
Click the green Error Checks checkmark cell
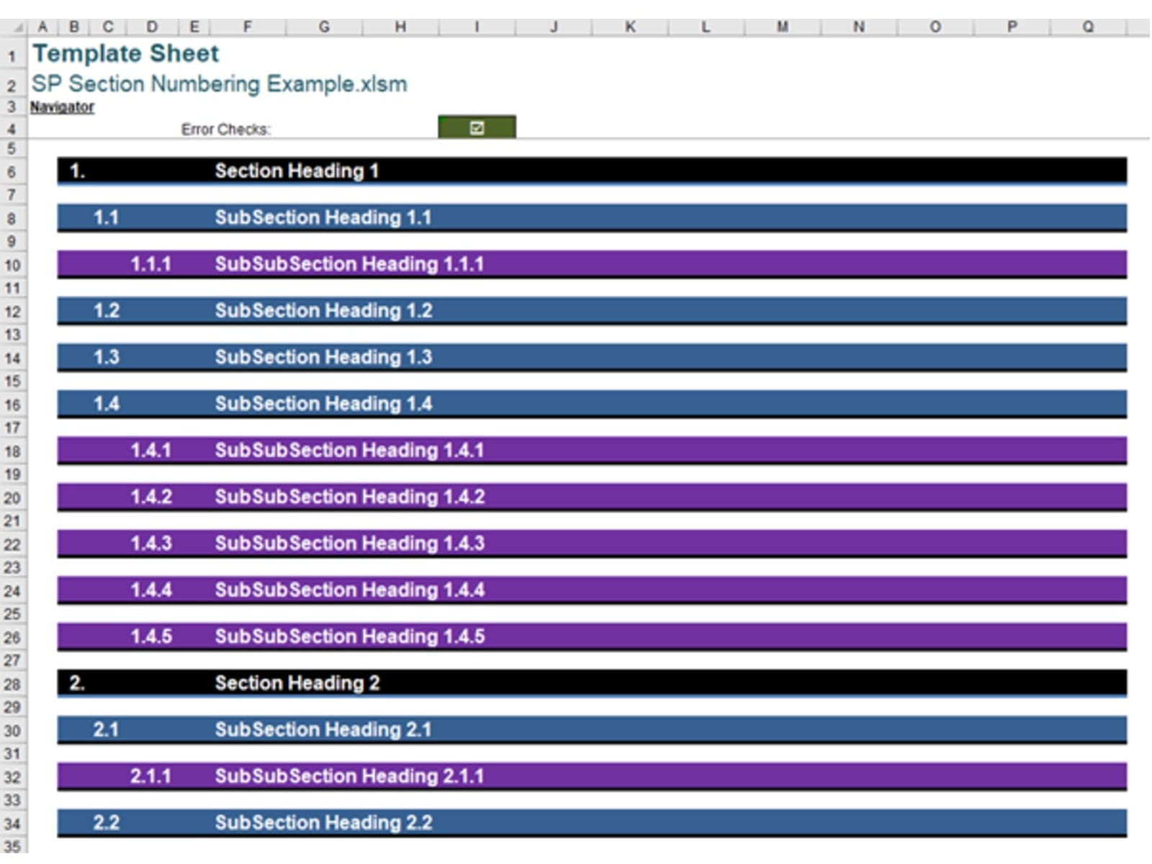(x=477, y=127)
